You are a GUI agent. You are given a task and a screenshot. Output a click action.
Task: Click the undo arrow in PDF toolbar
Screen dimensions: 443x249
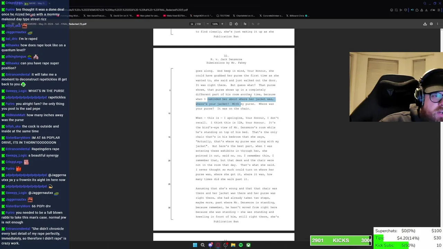click(x=253, y=24)
